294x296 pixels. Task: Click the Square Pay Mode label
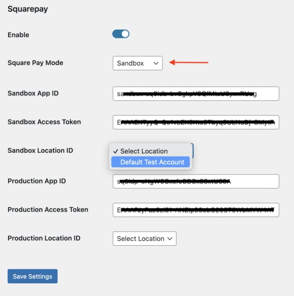pos(35,63)
